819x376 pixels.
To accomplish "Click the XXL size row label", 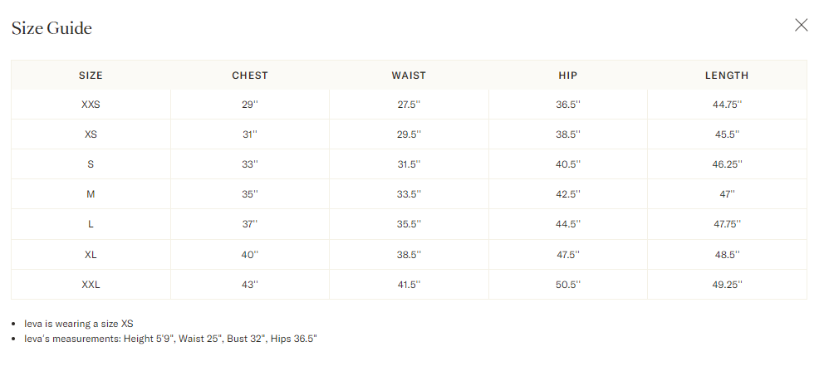I will point(91,285).
